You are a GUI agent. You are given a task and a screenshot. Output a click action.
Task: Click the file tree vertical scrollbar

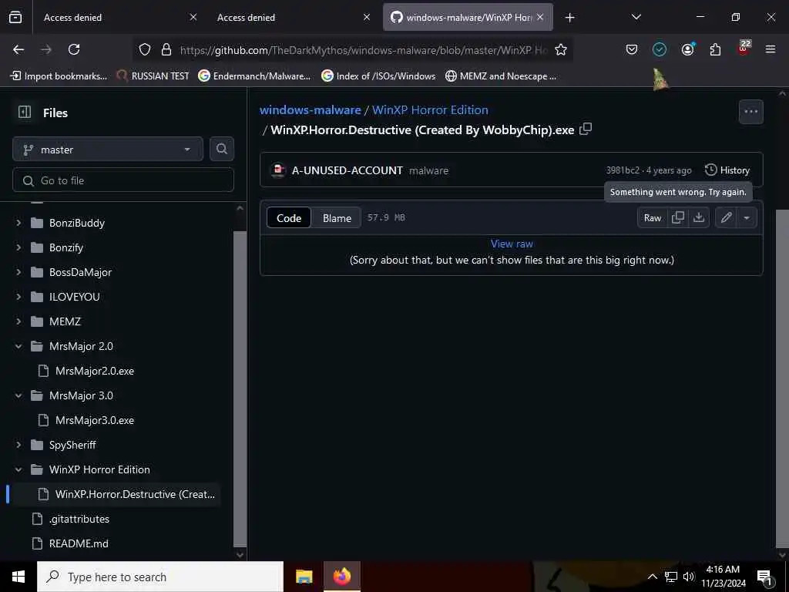[240, 388]
